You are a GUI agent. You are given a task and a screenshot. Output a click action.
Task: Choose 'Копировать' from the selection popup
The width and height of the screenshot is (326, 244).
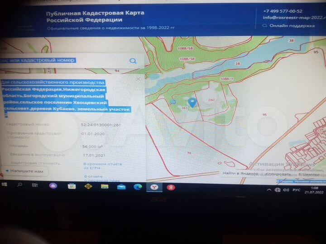click(278, 174)
